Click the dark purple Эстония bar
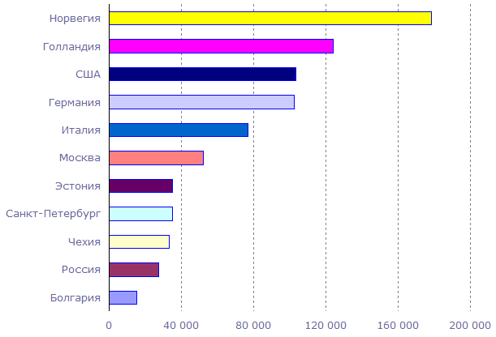Viewport: 496px width, 337px height. [x=141, y=186]
